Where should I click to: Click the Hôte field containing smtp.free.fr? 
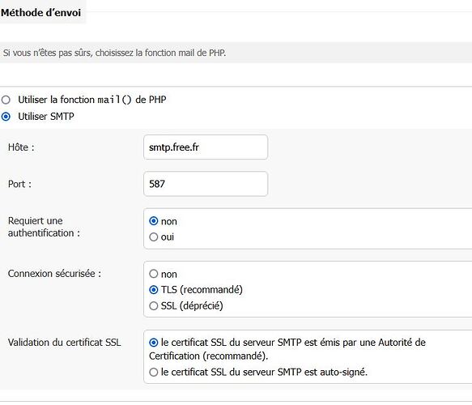pos(206,147)
